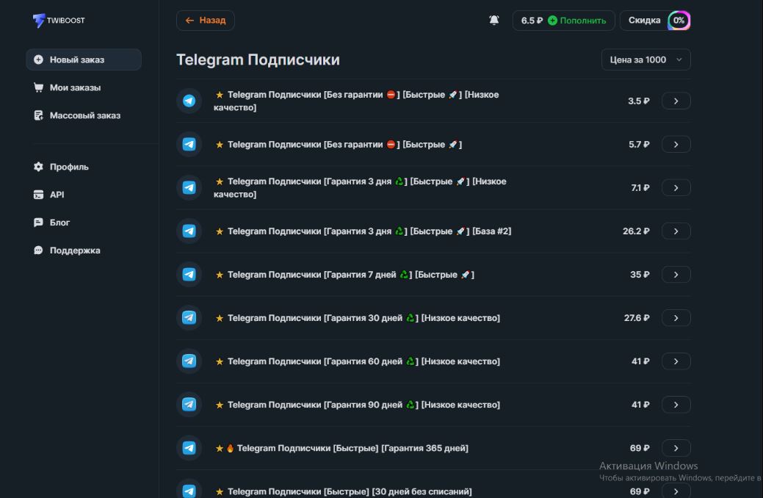
Task: Choose Гарантия 60 дней Низкое качество service
Action: tap(364, 361)
